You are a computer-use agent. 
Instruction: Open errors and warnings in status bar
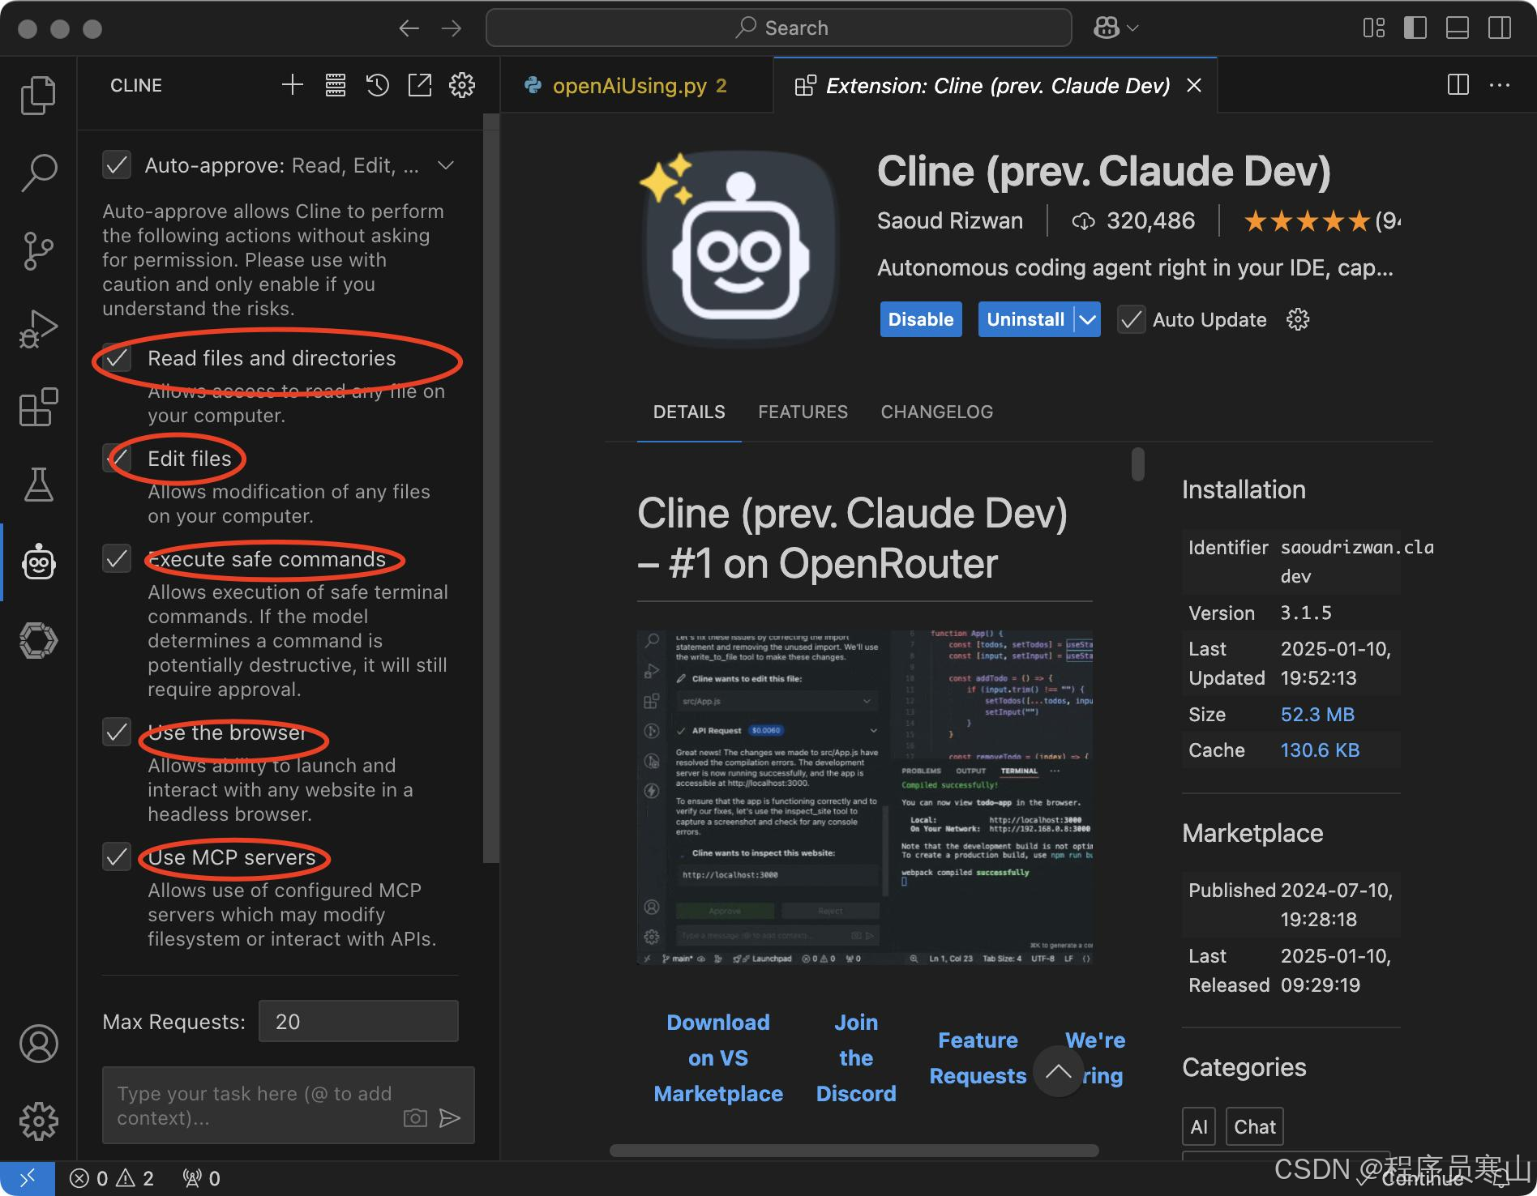pyautogui.click(x=112, y=1178)
